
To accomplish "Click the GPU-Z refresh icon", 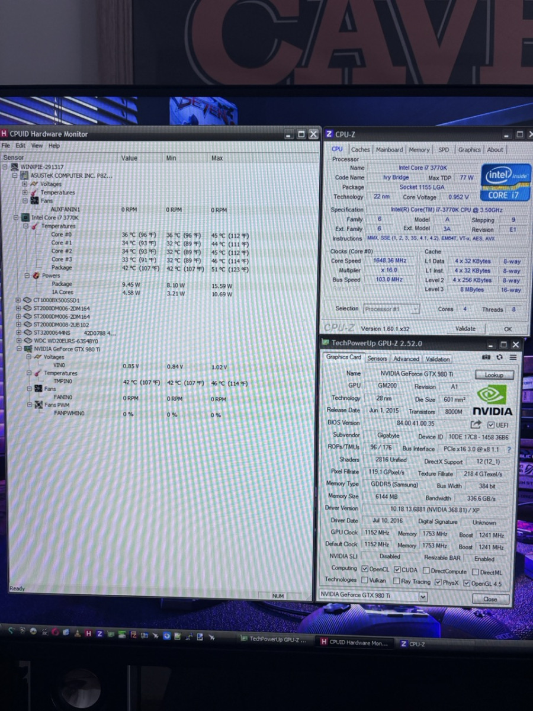I will [x=499, y=358].
